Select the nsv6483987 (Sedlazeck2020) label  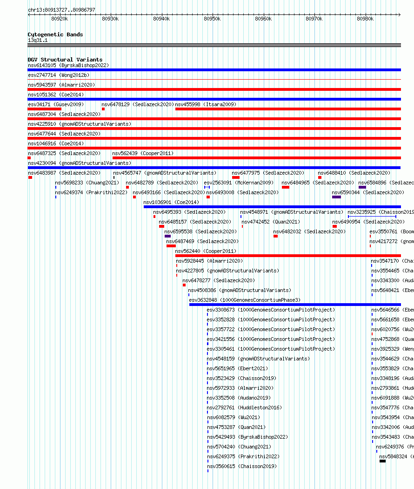64,173
